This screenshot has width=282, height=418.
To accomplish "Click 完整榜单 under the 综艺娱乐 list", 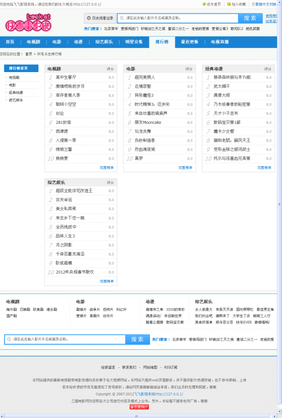I will click(x=107, y=281).
